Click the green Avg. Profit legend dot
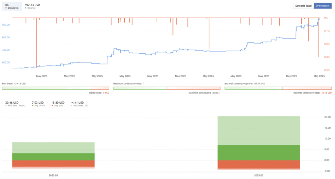 tap(33, 106)
